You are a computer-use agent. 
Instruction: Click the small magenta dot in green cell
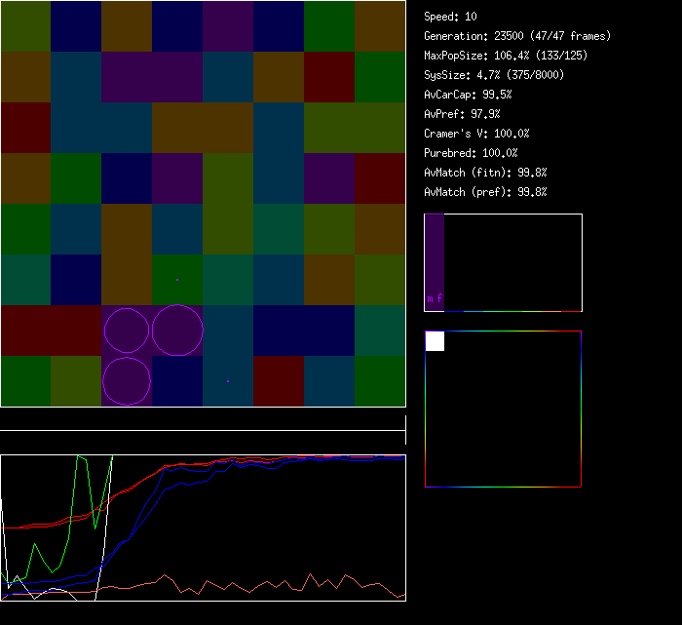click(177, 279)
